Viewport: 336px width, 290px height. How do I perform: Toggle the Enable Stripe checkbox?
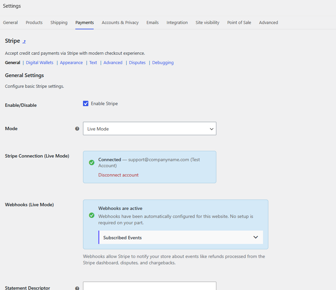(86, 103)
